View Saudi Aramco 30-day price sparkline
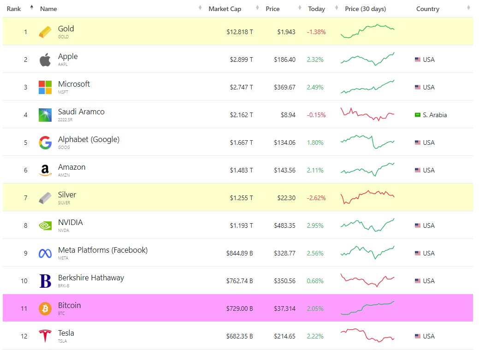The image size is (479, 350). (x=367, y=114)
